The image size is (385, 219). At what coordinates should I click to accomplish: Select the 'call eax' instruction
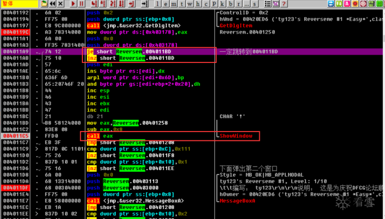[100, 136]
